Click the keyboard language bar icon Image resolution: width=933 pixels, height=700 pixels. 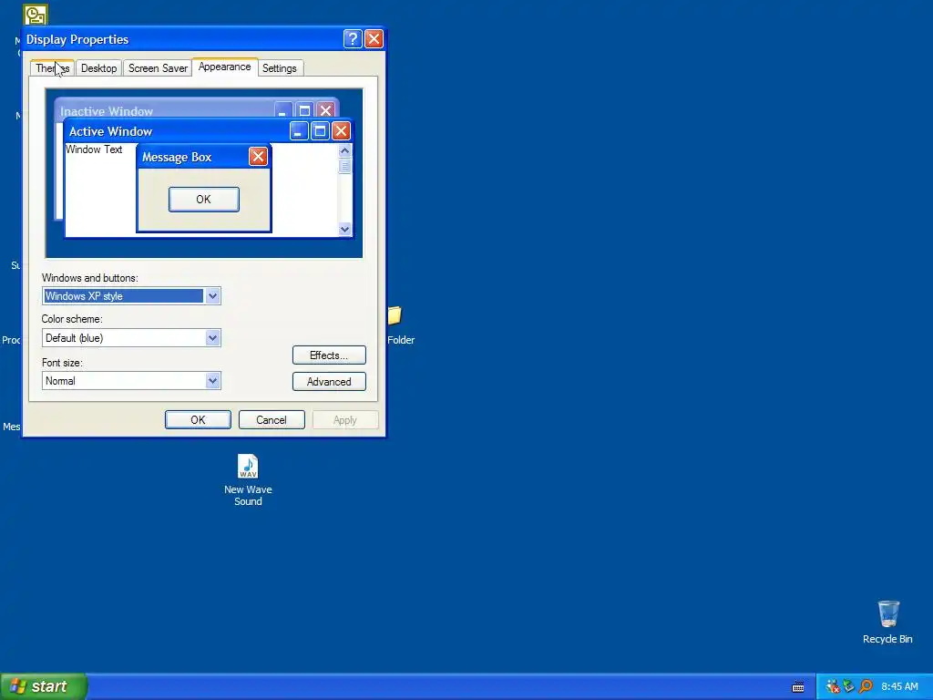(x=798, y=687)
